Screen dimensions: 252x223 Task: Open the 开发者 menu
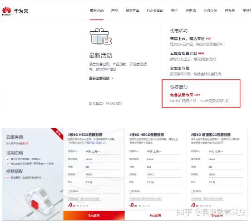pos(229,11)
